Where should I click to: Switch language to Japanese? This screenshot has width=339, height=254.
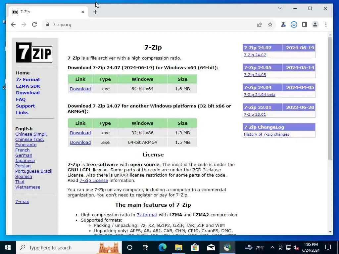(x=25, y=161)
